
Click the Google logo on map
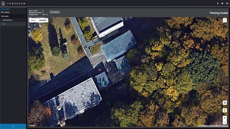click(x=32, y=125)
